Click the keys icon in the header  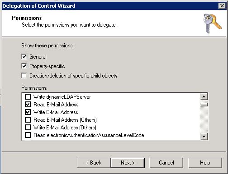pyautogui.click(x=212, y=23)
